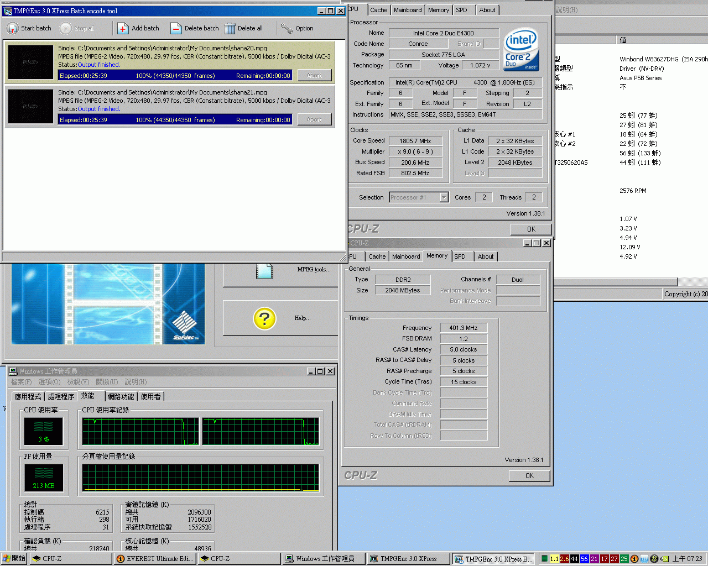
Task: Click the Core Speed value 1805.7 MHz
Action: [x=415, y=141]
